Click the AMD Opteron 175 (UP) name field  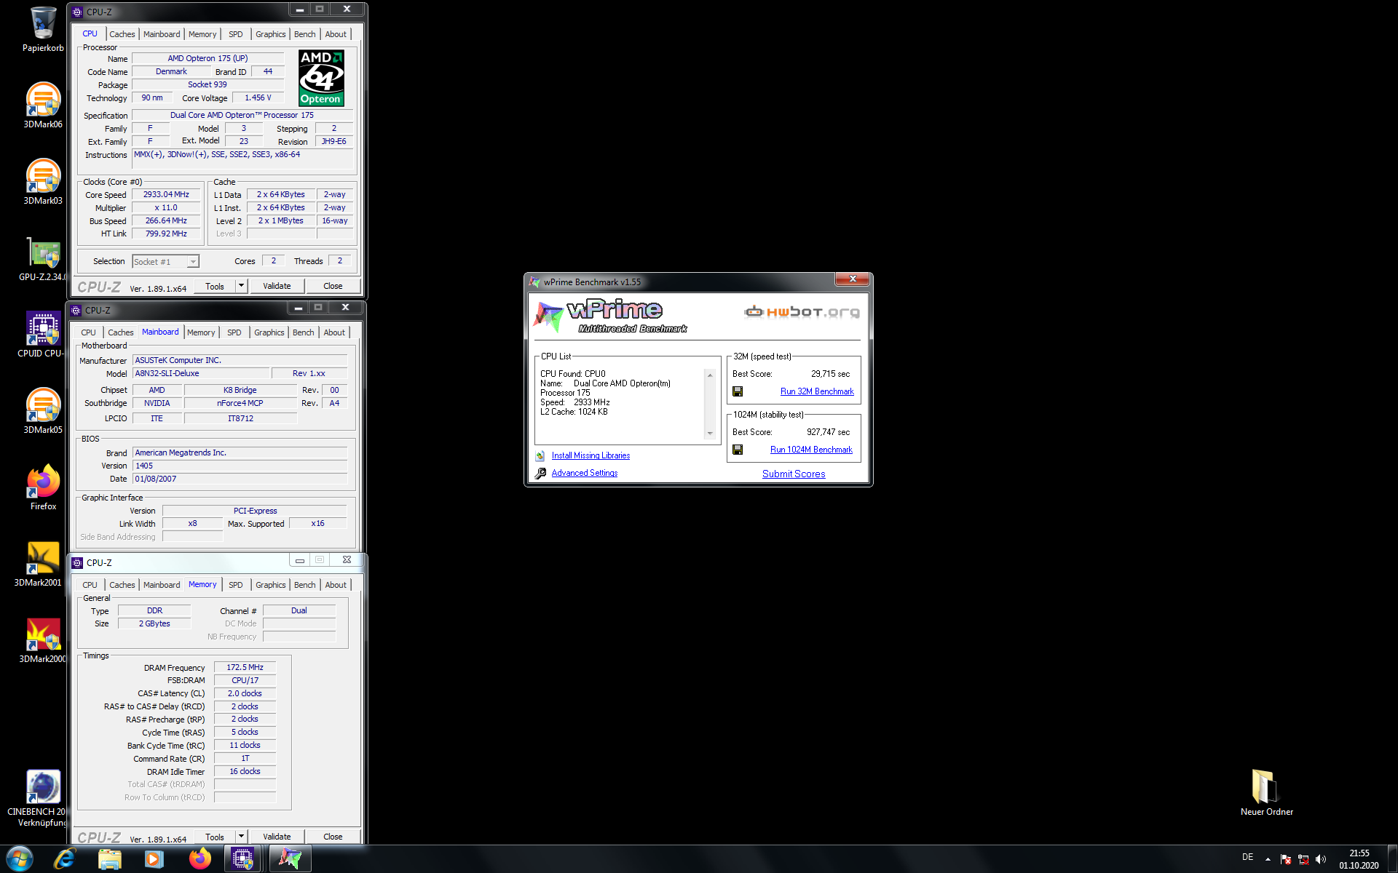pyautogui.click(x=208, y=58)
